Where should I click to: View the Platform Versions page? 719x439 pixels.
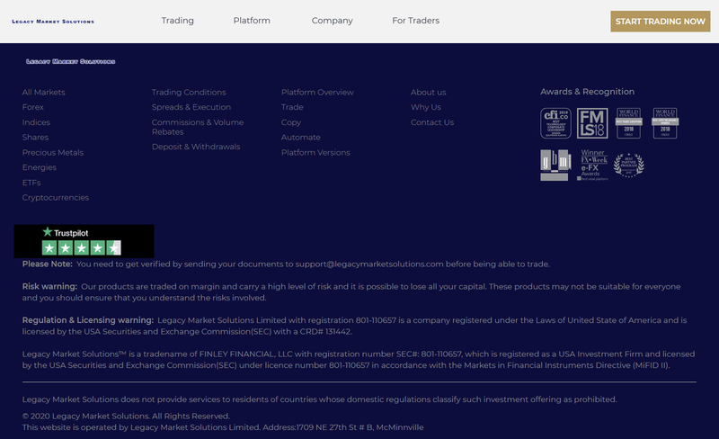point(315,152)
